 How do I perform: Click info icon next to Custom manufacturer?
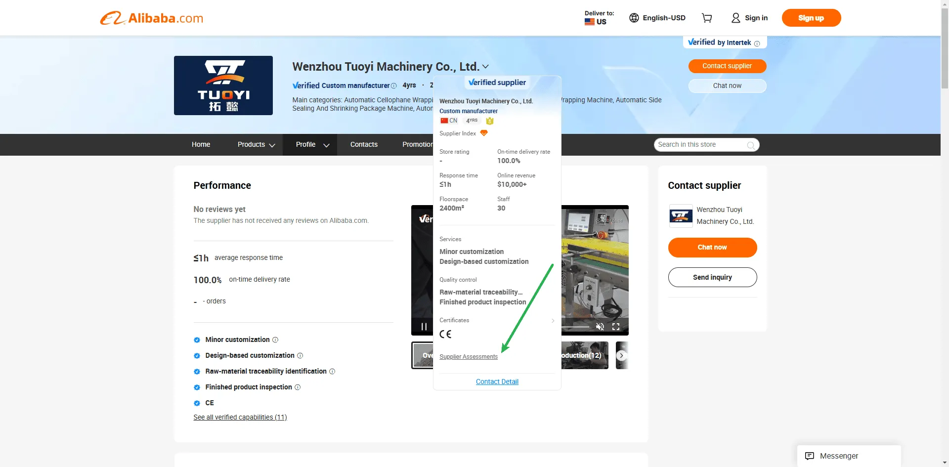[394, 86]
